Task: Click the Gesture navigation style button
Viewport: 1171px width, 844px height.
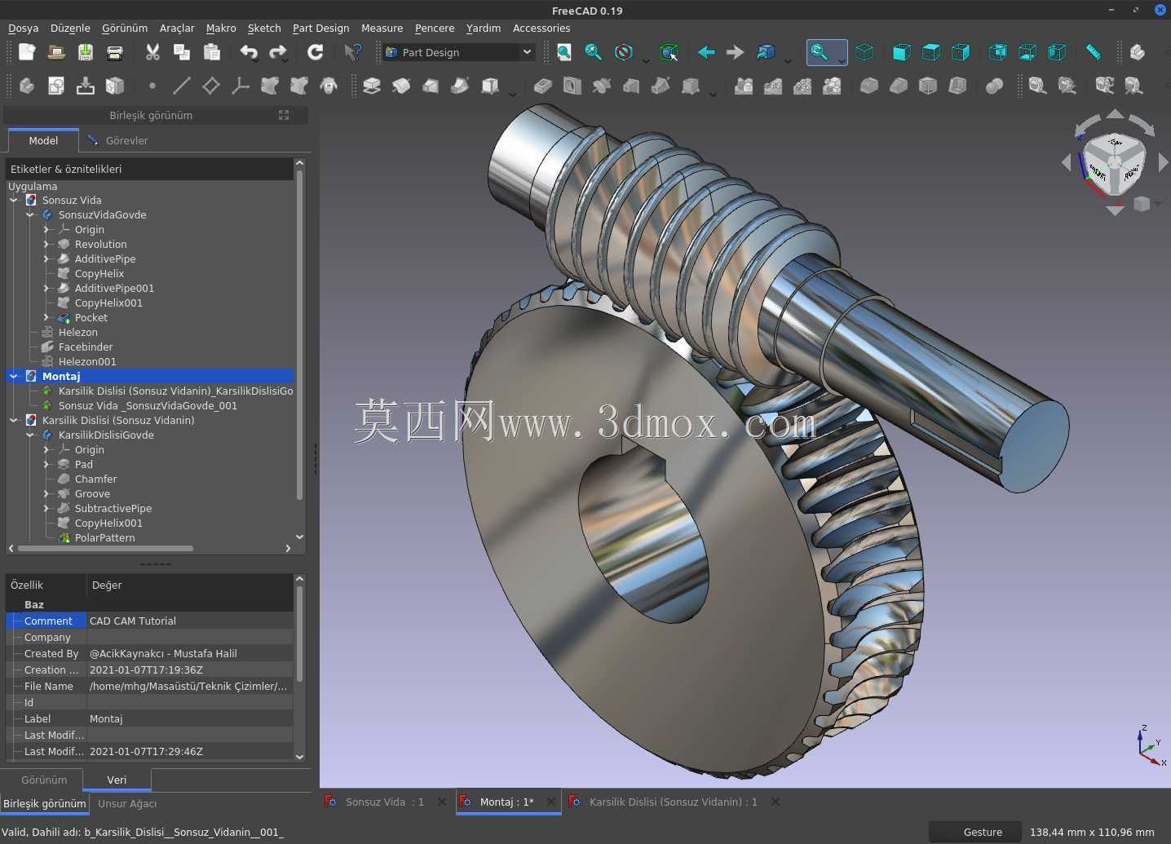Action: click(975, 832)
